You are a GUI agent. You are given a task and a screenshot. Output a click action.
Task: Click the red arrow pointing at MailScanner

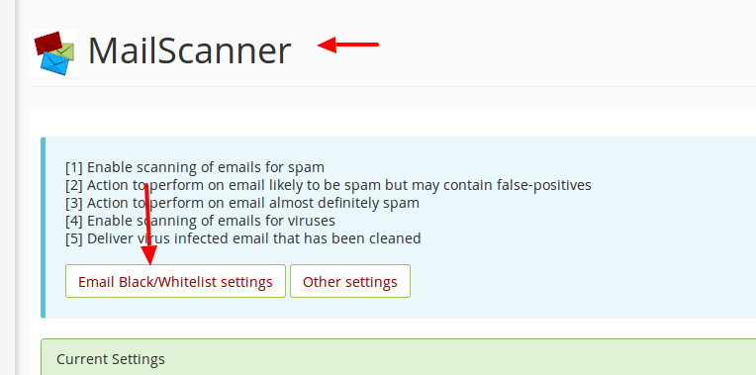click(x=348, y=45)
